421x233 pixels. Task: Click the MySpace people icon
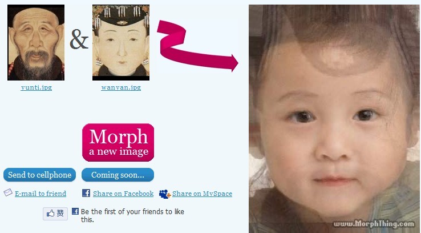[x=165, y=194]
